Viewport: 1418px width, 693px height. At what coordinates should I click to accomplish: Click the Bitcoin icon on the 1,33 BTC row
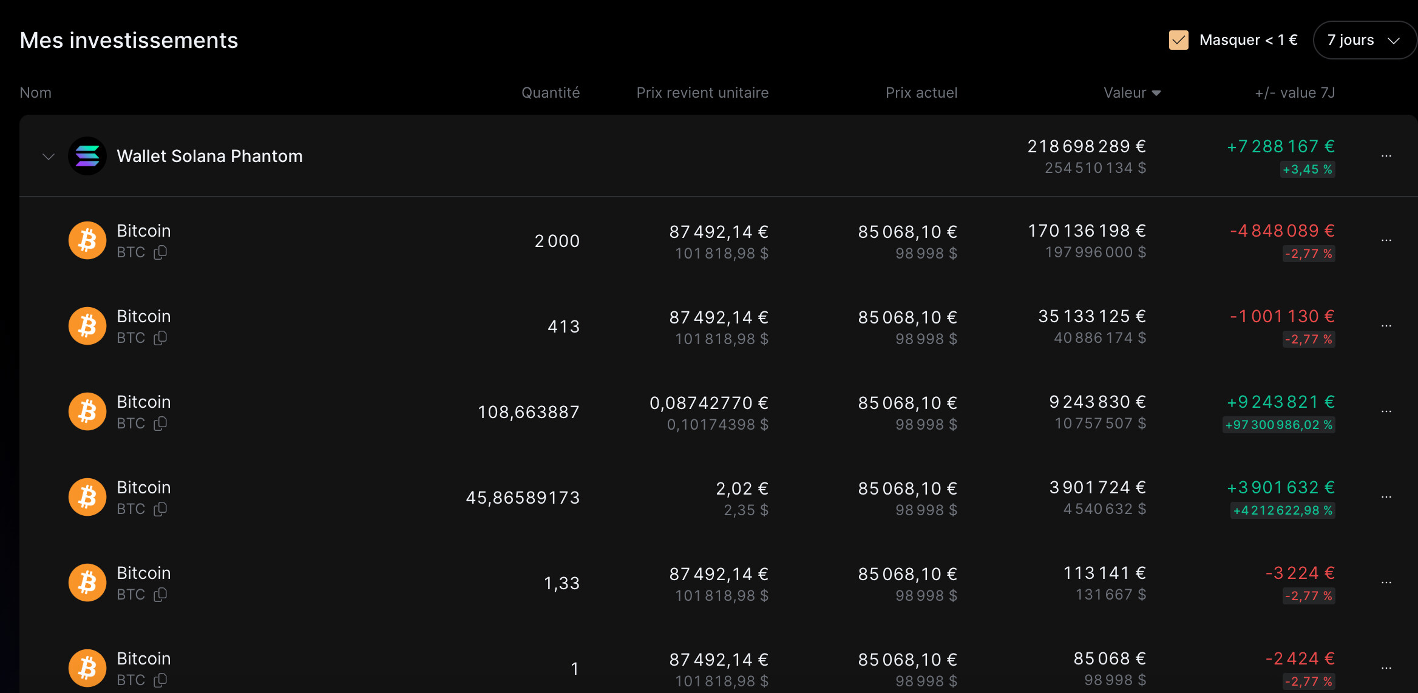coord(87,583)
